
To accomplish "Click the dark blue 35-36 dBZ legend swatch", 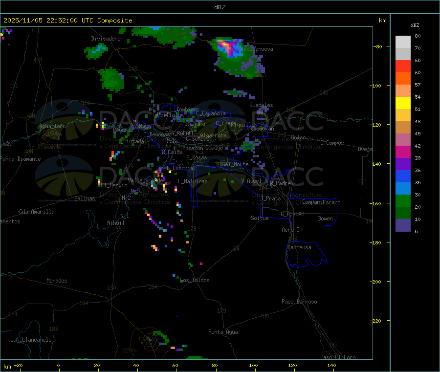I will (x=403, y=176).
